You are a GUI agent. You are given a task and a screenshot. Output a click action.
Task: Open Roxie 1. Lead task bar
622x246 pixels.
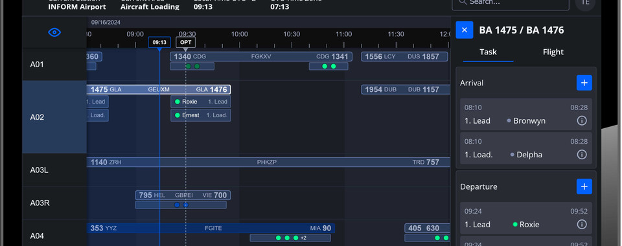click(201, 102)
